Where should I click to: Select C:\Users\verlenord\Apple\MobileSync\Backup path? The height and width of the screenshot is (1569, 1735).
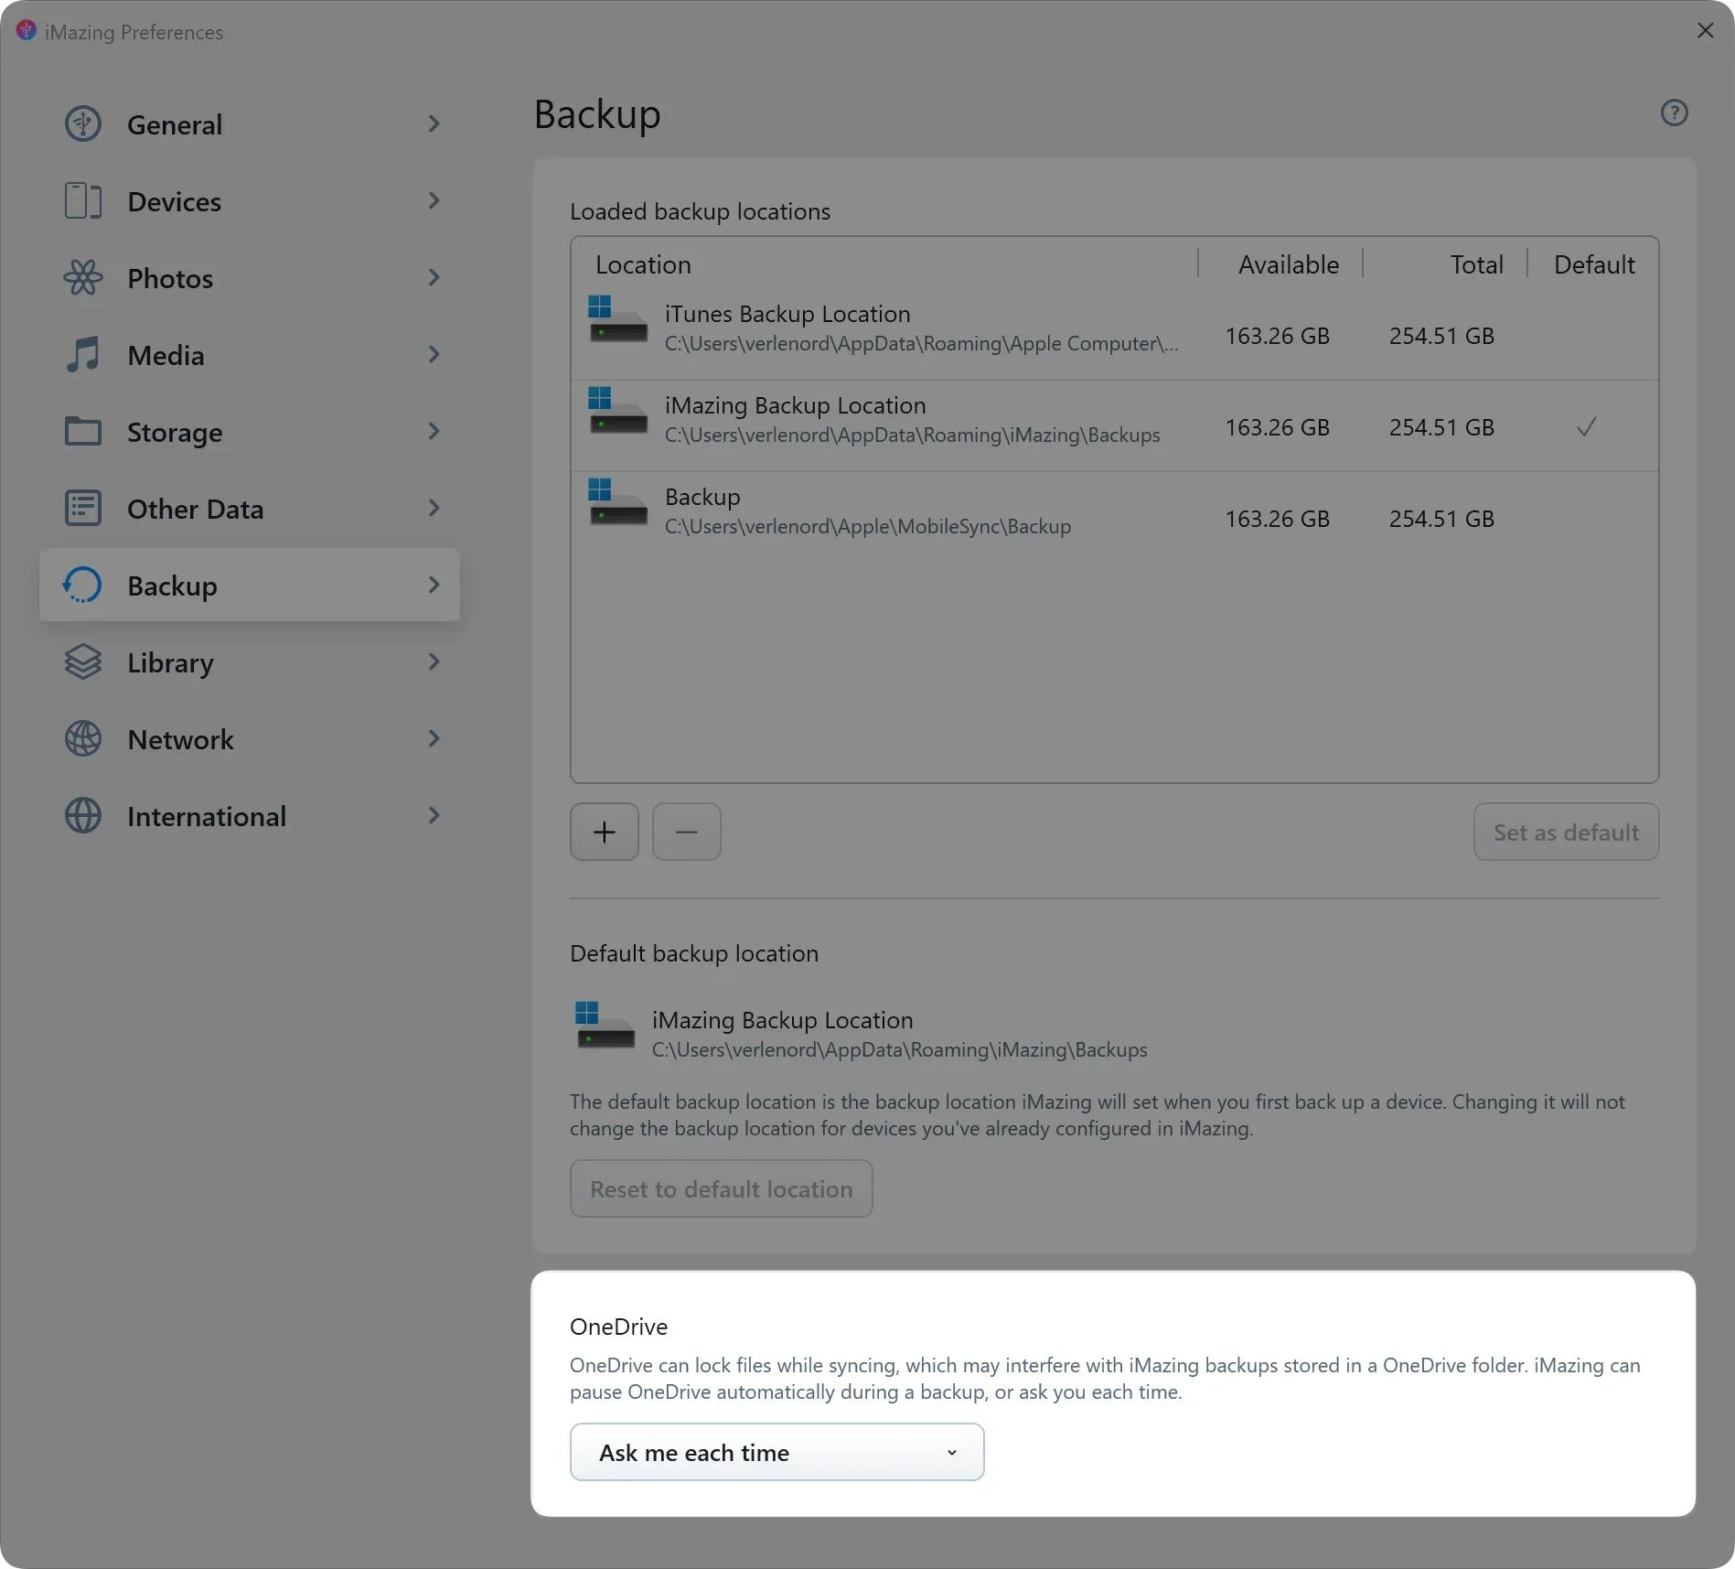point(868,526)
